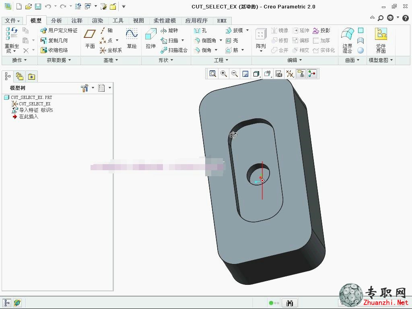Open the Hole (孔) tool
Image resolution: width=412 pixels, height=309 pixels.
200,31
